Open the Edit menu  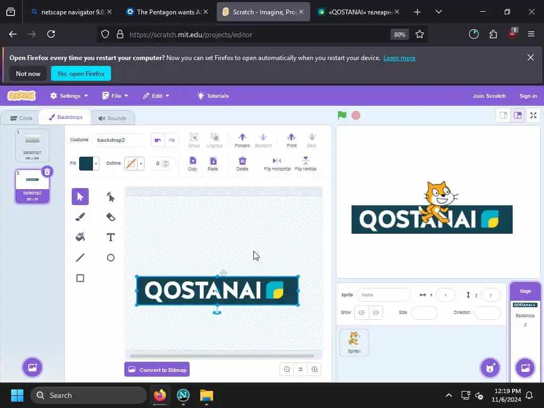click(x=156, y=96)
